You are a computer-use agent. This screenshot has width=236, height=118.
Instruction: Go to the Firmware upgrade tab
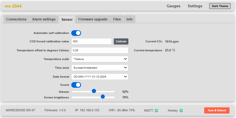pyautogui.click(x=93, y=19)
